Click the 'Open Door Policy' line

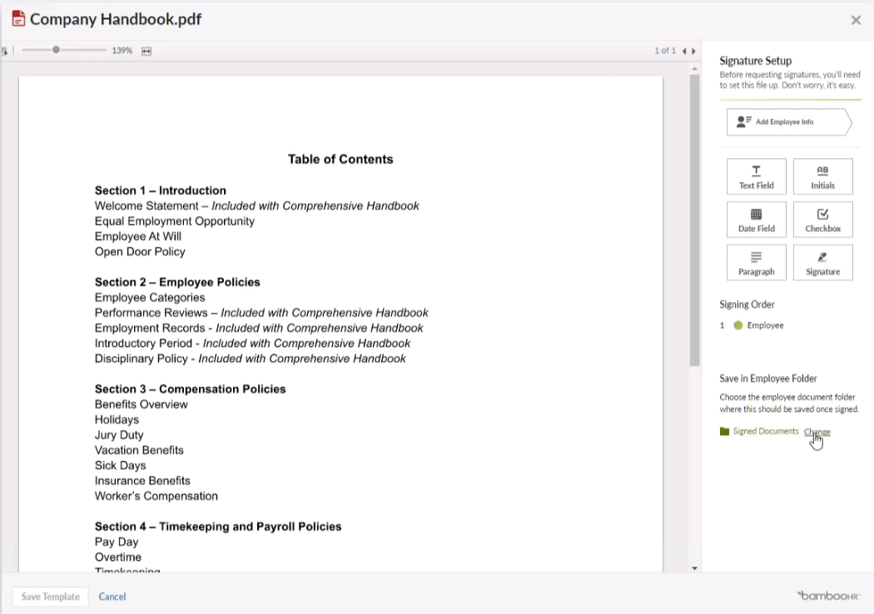(139, 252)
